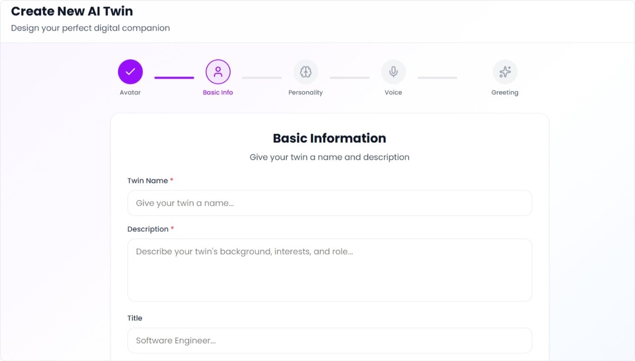
Task: Jump to the Personality brain icon
Action: (x=306, y=72)
